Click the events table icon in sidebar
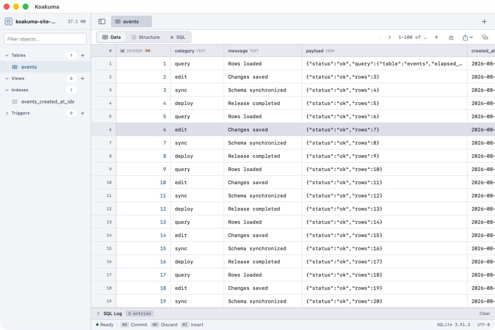Viewport: 495px width, 330px height. click(x=15, y=67)
